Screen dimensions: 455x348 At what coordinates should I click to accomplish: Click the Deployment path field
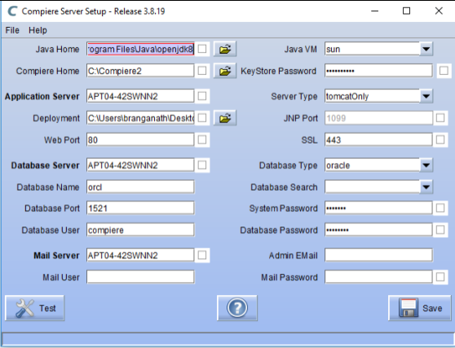140,118
